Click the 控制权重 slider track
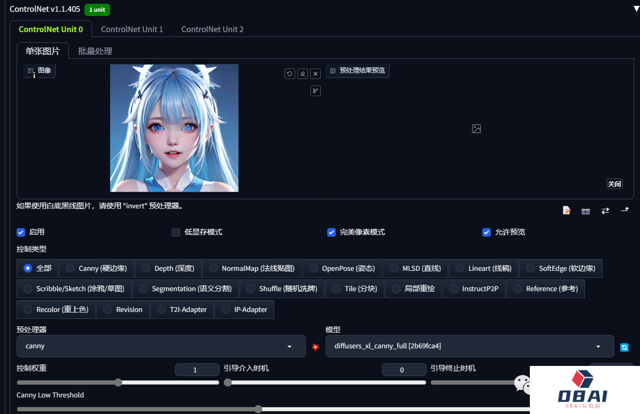640x414 pixels. (x=118, y=382)
